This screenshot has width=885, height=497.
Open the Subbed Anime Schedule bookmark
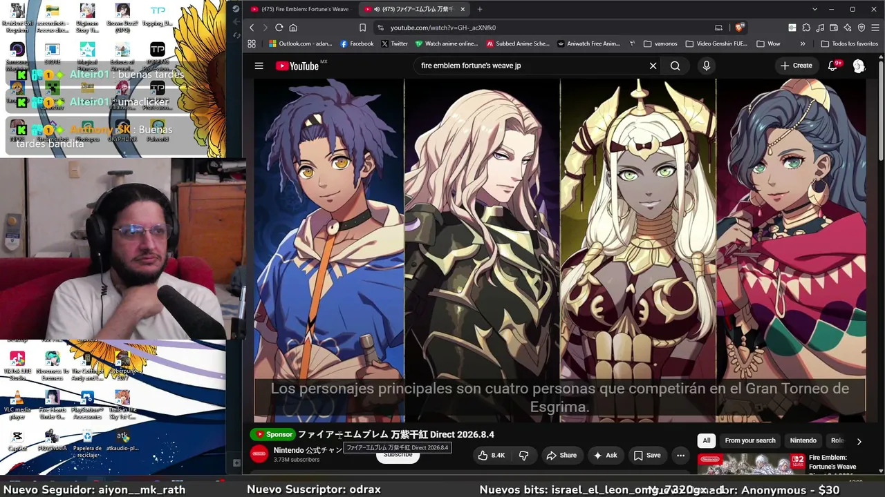point(518,43)
